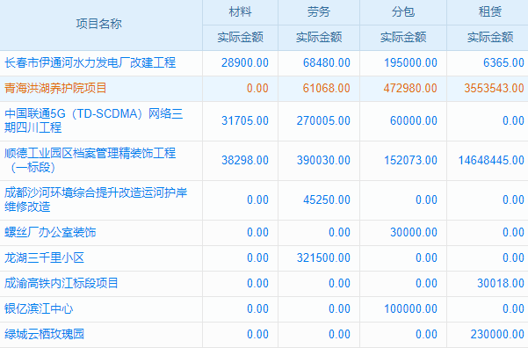Click lease amount 3553543.00
The height and width of the screenshot is (348, 528).
[494, 88]
